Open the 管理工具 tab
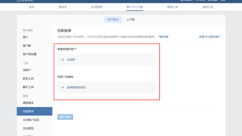 [x=173, y=7]
